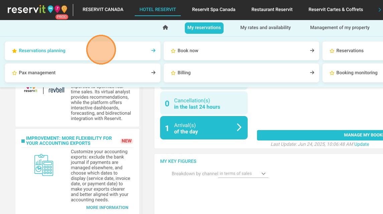Open Pax management via its arrow
383x214 pixels.
pos(153,73)
